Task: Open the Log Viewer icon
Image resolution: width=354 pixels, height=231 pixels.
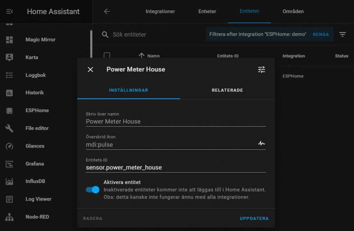Action: (9, 199)
